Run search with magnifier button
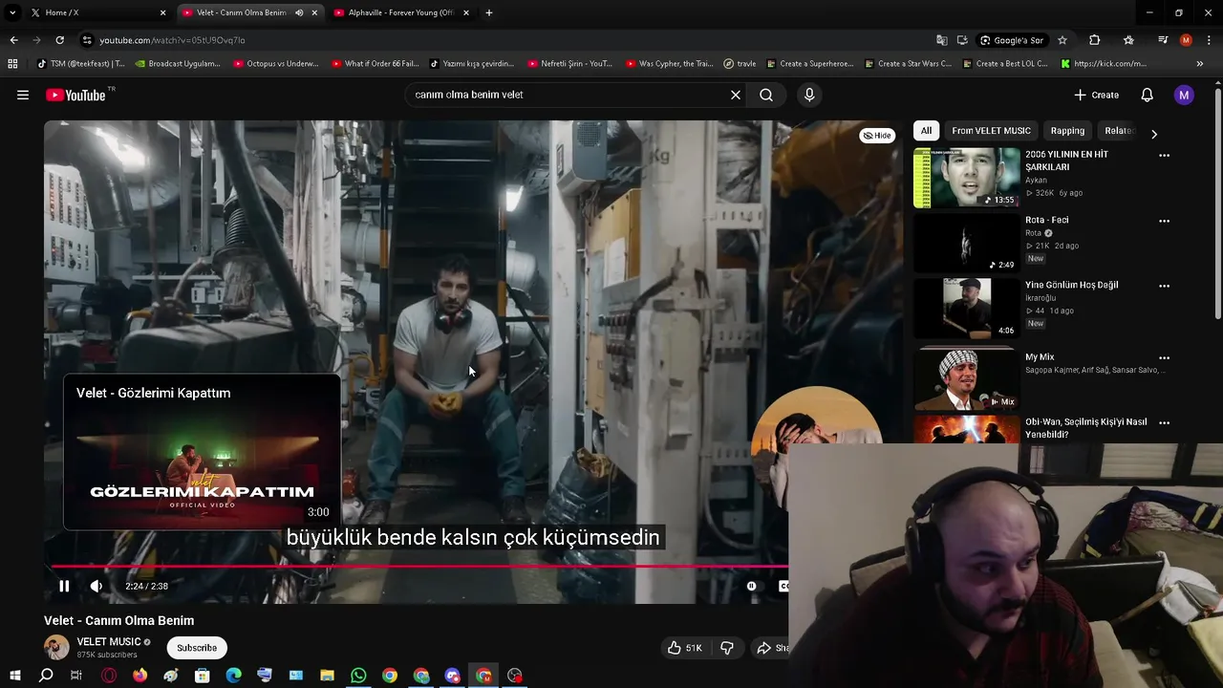The height and width of the screenshot is (688, 1223). point(766,95)
